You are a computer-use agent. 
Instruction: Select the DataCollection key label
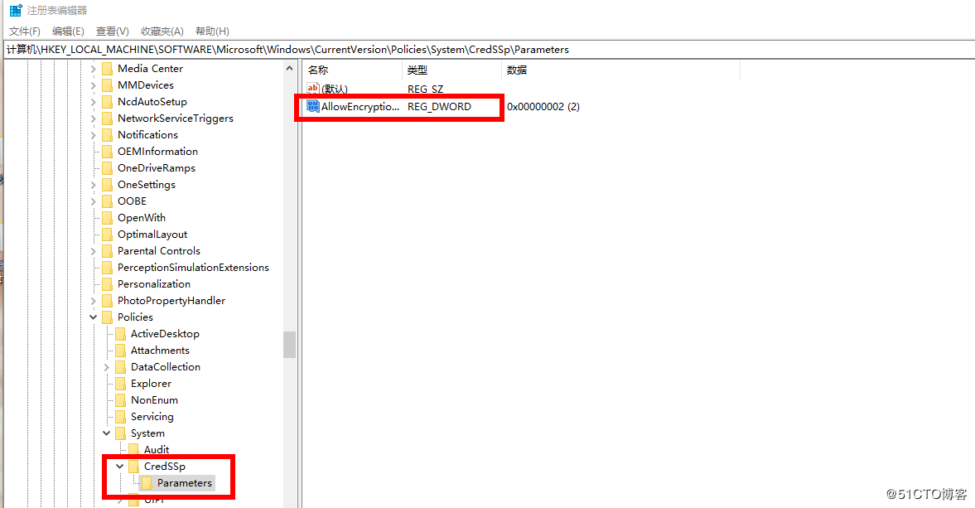[166, 367]
